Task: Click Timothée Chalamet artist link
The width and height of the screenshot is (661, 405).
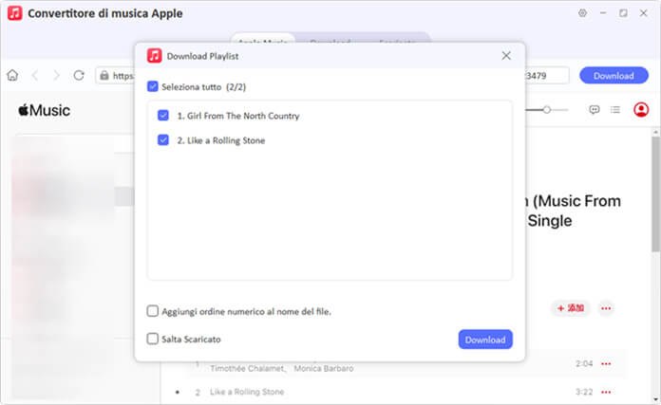Action: tap(248, 368)
